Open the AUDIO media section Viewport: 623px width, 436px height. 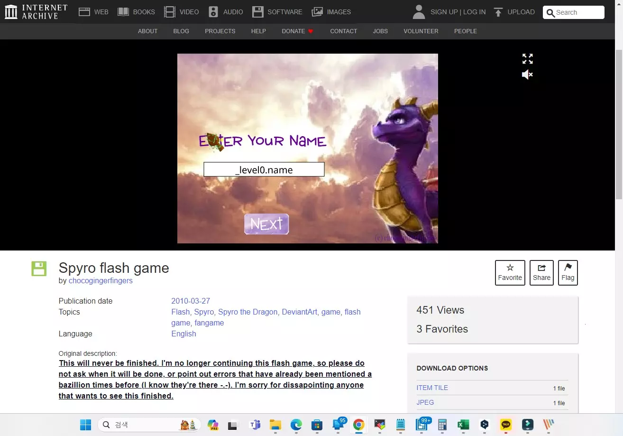(226, 12)
